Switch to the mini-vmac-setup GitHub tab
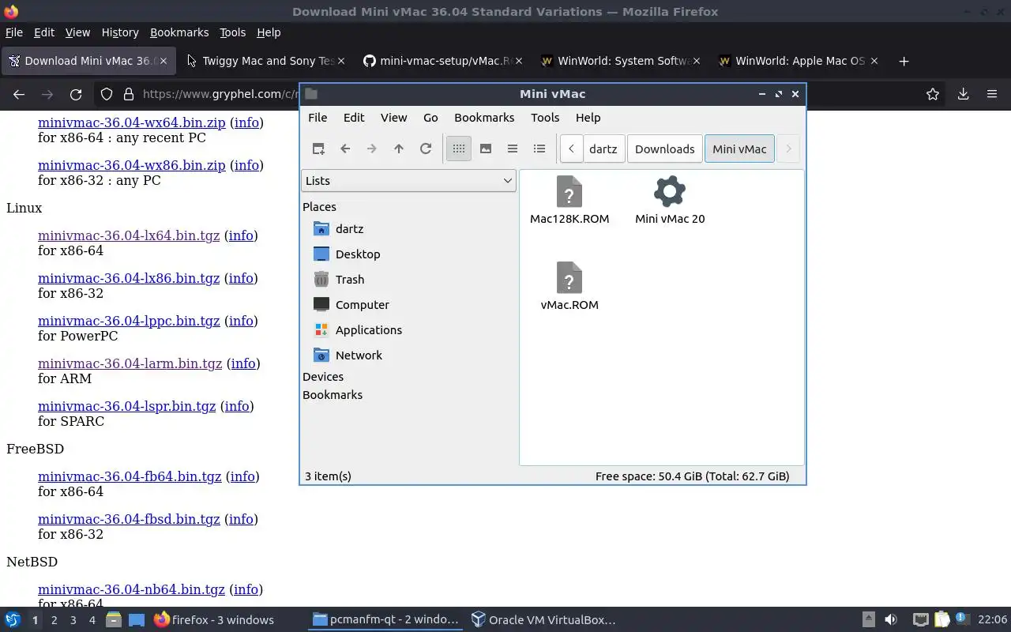 coord(445,61)
